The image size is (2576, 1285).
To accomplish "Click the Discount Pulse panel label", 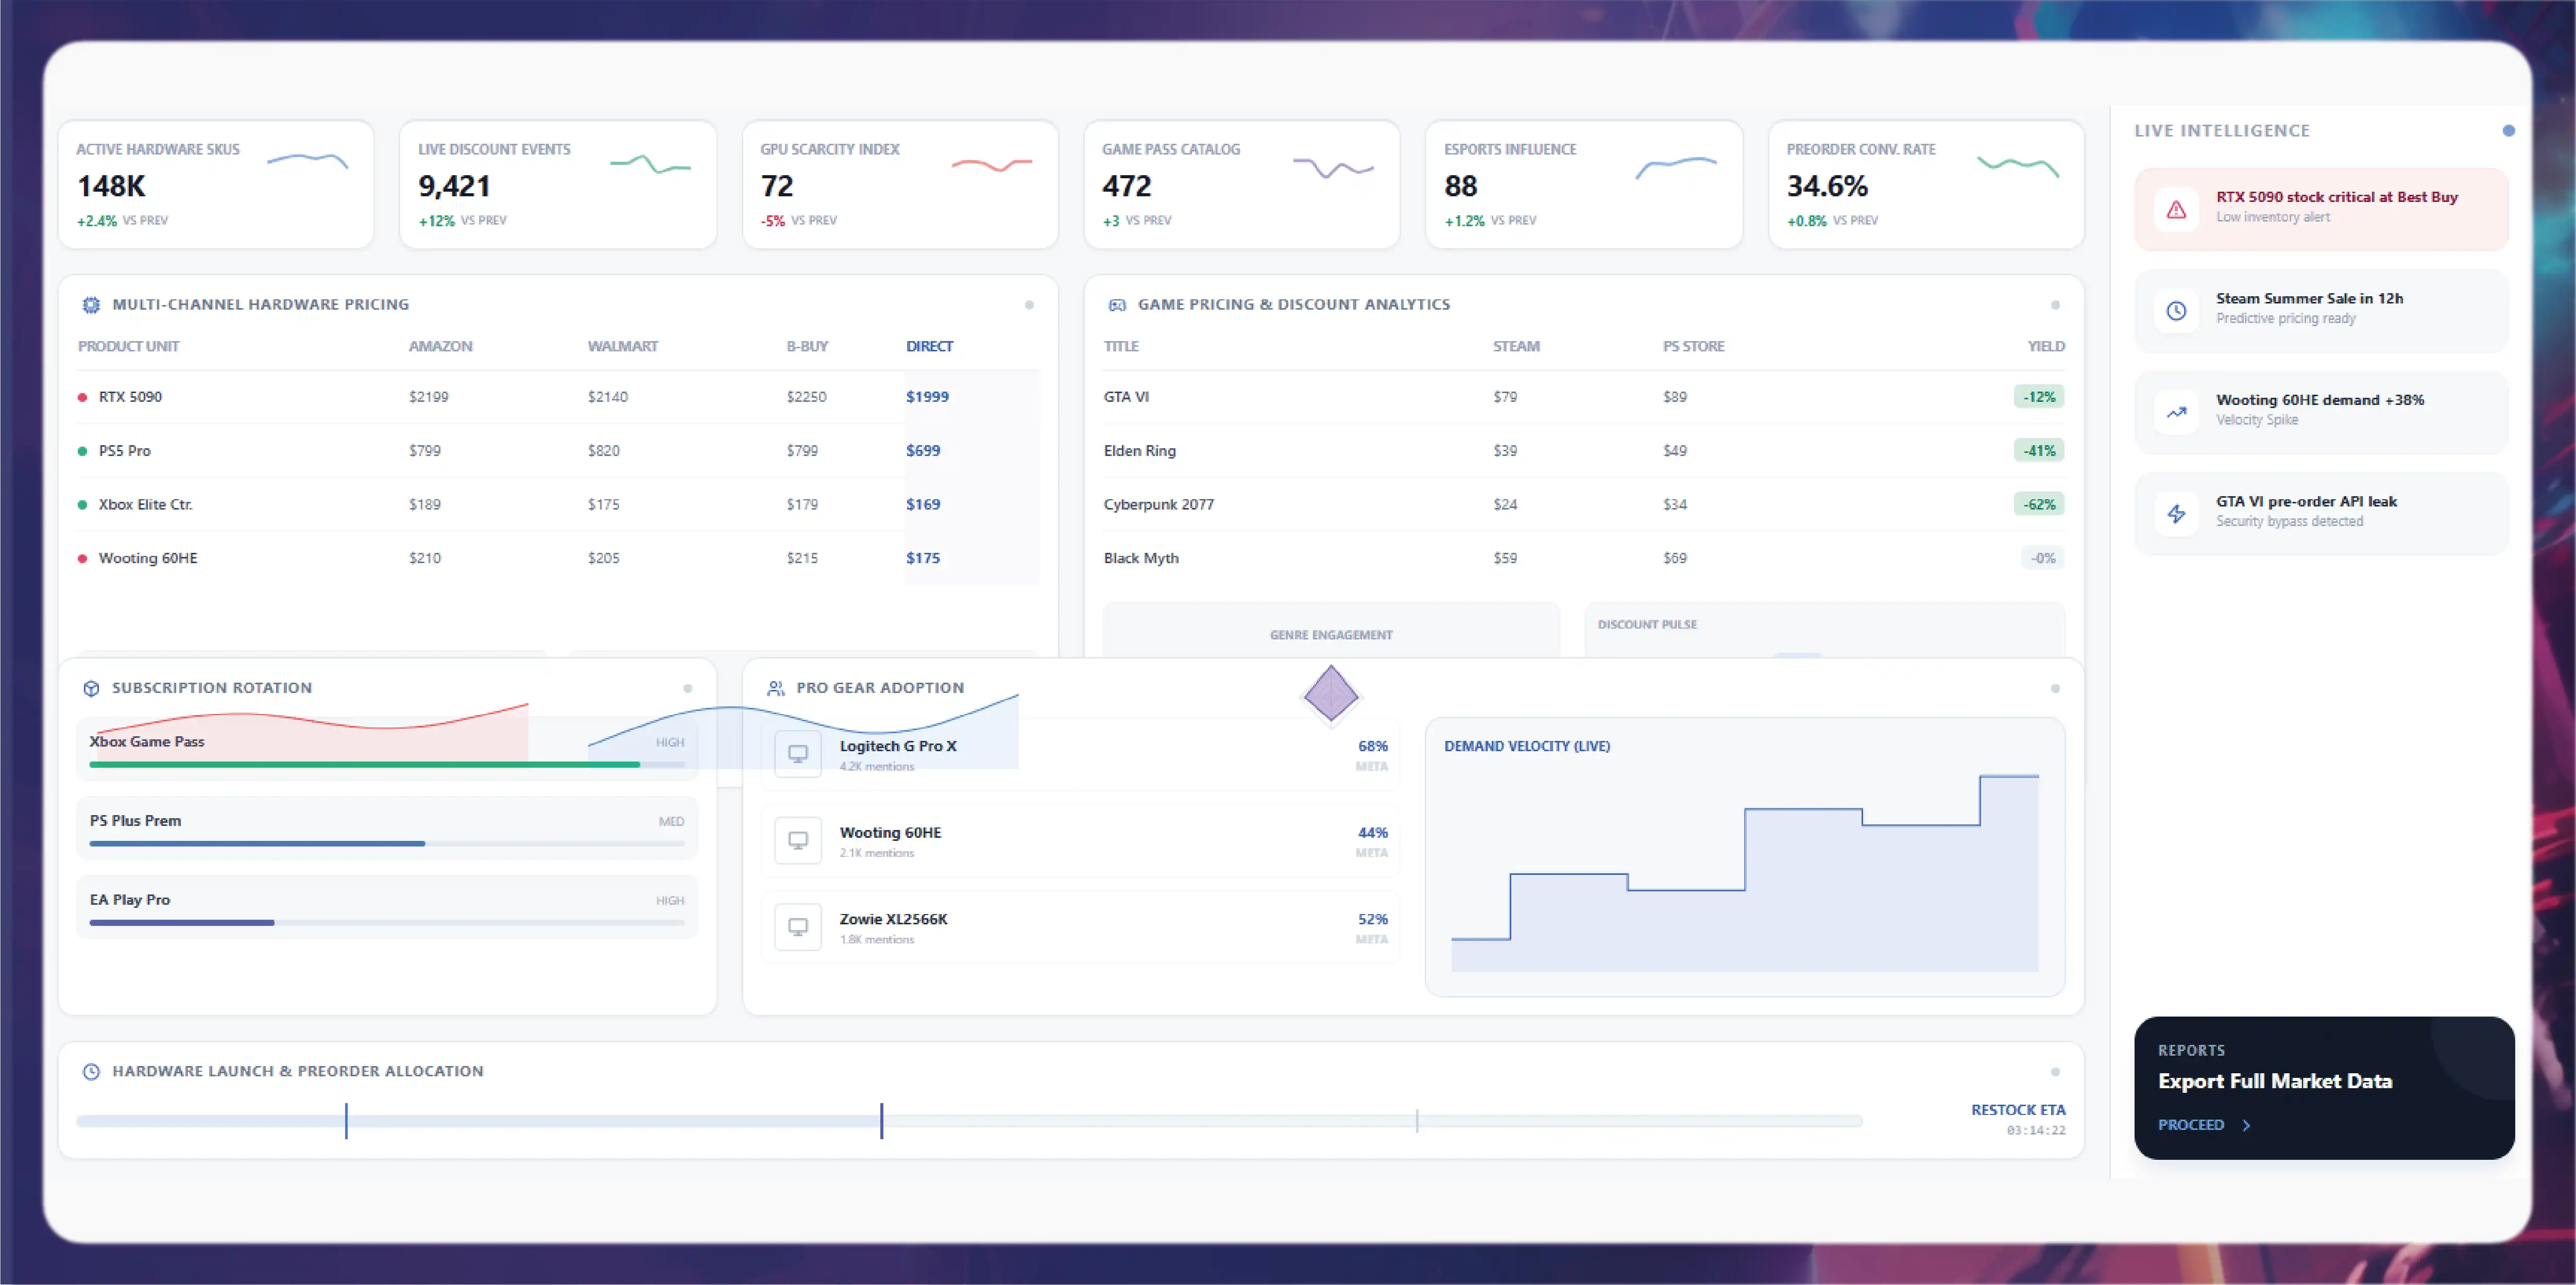I will point(1647,625).
